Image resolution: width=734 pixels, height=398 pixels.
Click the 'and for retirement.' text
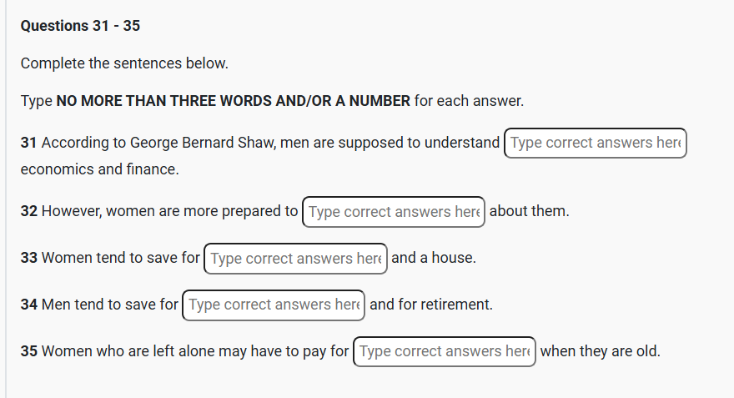(x=431, y=305)
